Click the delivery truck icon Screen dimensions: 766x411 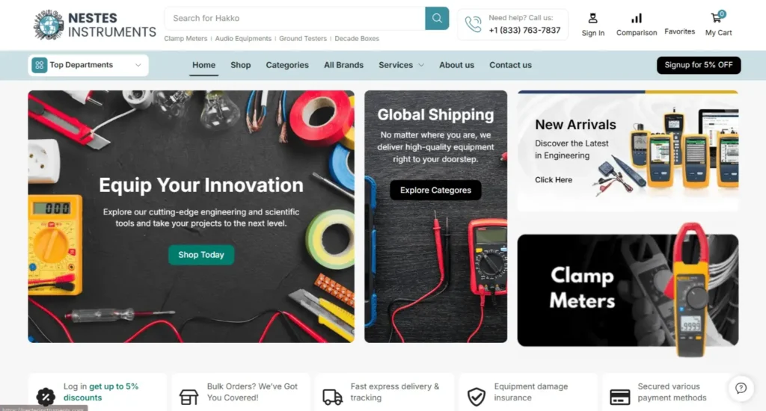(x=332, y=397)
